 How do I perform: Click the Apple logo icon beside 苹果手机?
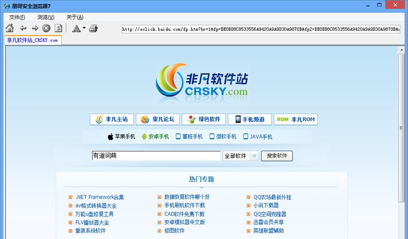(x=111, y=137)
